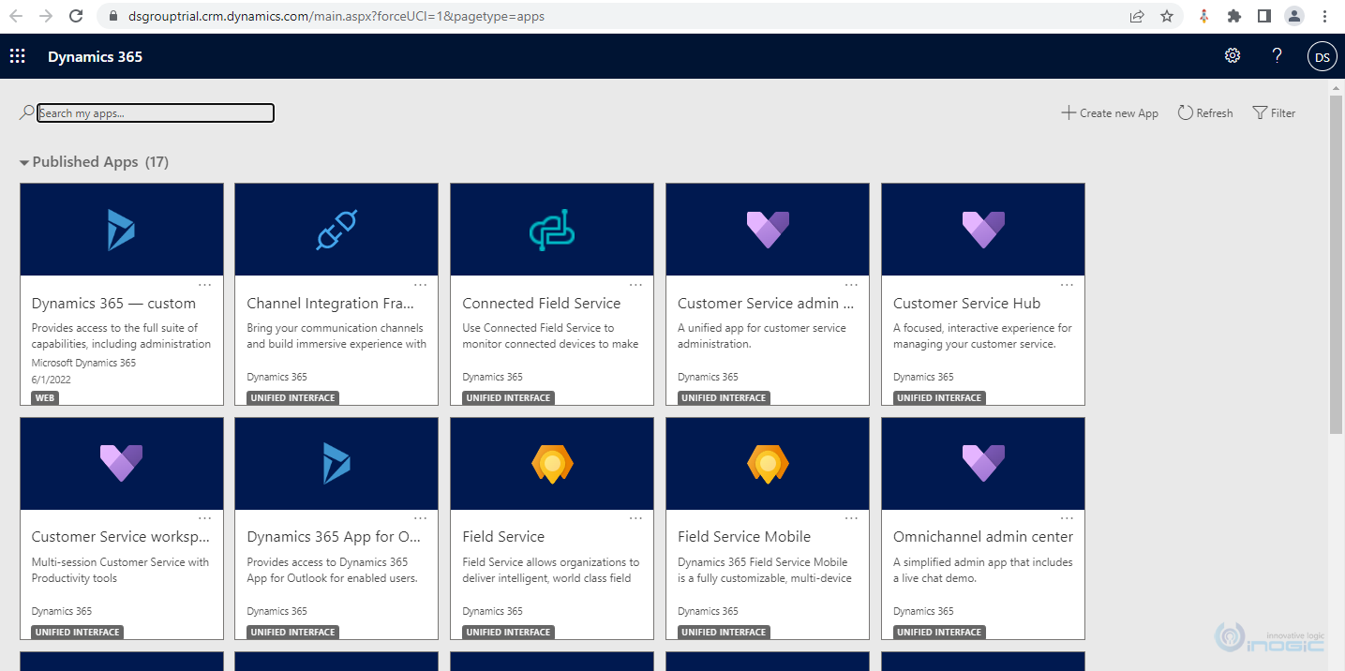Collapse the Published Apps section
Screen dimensions: 1345x671
click(x=24, y=162)
